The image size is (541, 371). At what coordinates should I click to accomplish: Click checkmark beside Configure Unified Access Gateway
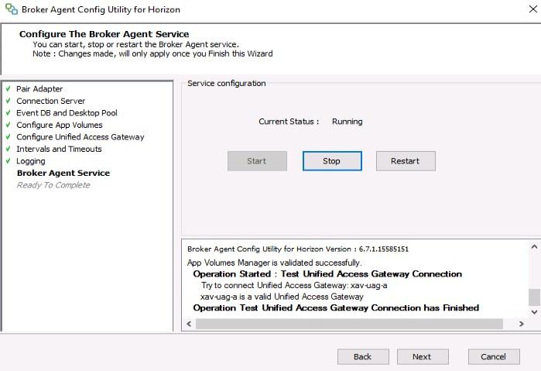(x=9, y=137)
